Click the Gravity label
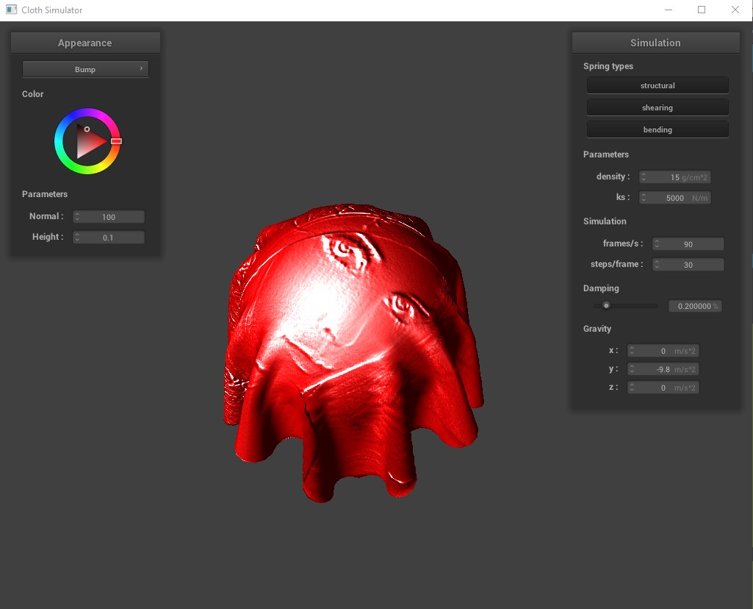The image size is (753, 609). pos(597,329)
